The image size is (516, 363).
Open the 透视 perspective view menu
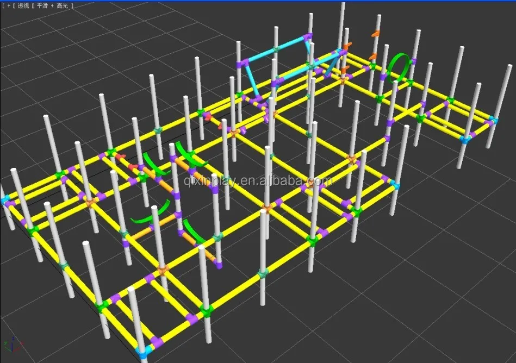22,5
